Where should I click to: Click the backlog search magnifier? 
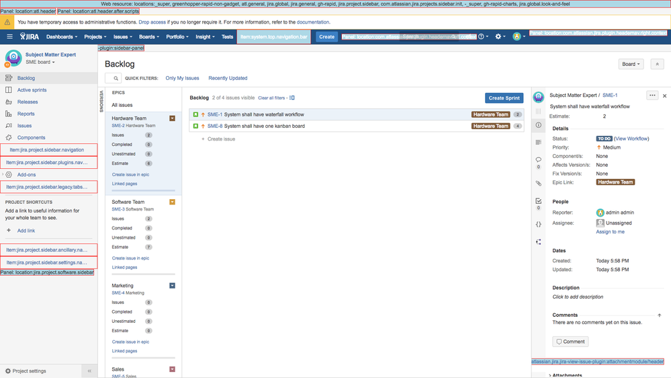click(116, 78)
